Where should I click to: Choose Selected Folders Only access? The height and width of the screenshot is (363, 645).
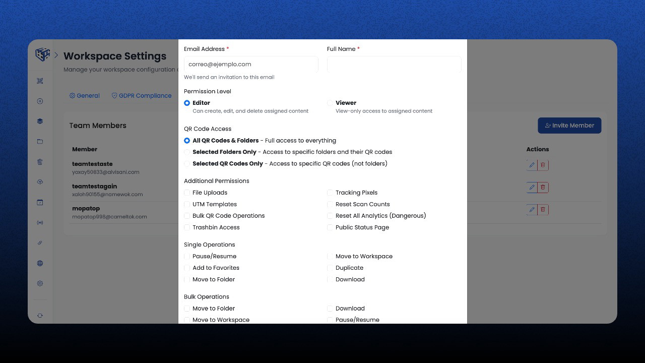[x=187, y=152]
